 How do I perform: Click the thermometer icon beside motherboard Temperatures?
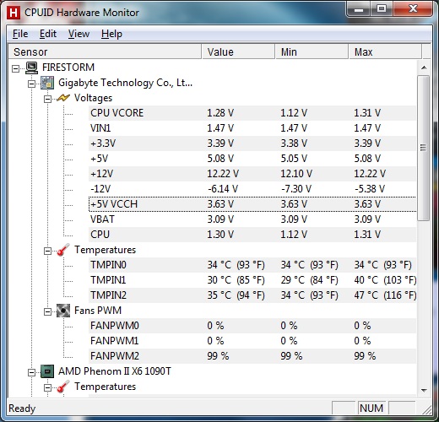click(x=63, y=250)
